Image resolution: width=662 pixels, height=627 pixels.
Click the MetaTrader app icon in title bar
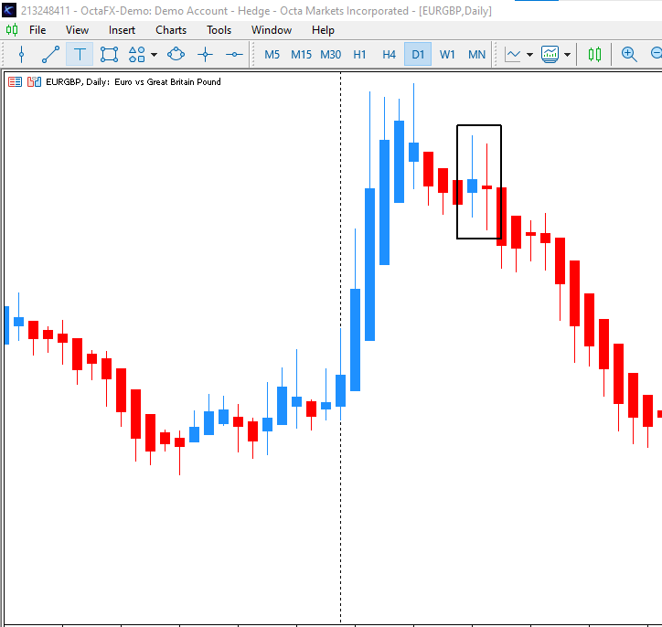click(9, 10)
